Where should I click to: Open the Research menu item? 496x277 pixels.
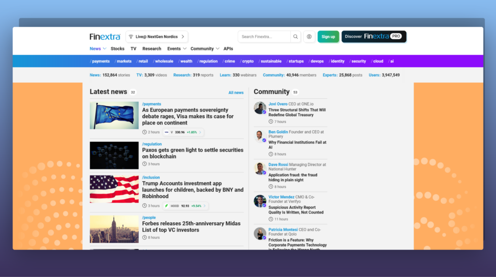(x=152, y=49)
